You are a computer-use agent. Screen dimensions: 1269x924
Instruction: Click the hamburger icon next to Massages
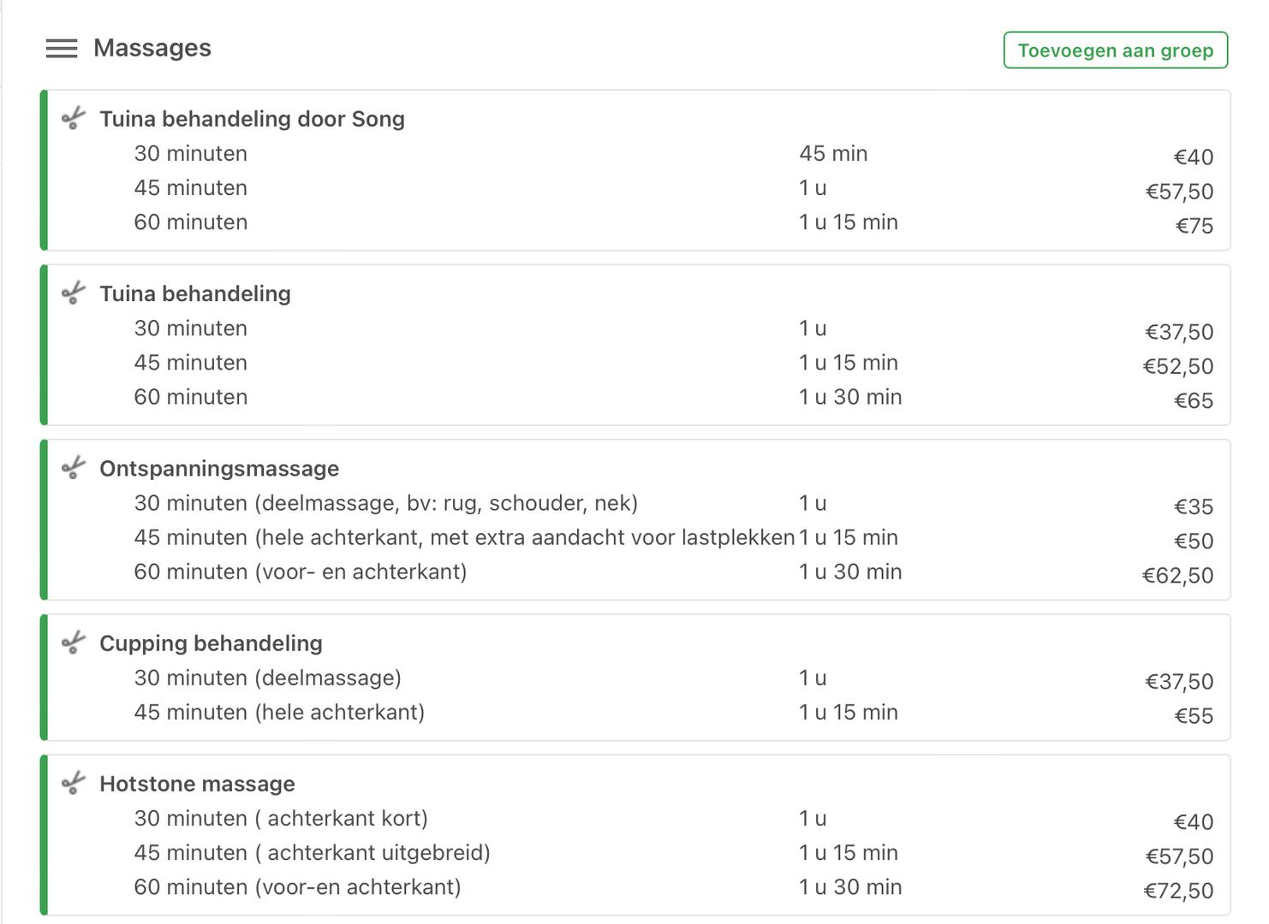(62, 49)
